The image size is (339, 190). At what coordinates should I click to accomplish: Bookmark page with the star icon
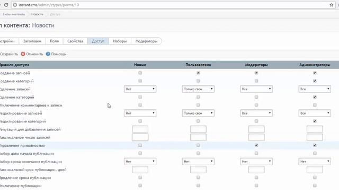(x=332, y=5)
